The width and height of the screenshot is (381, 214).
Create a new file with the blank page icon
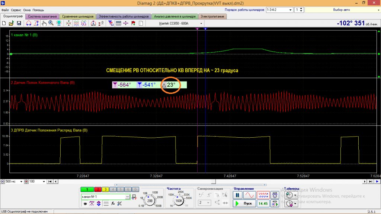pos(4,23)
